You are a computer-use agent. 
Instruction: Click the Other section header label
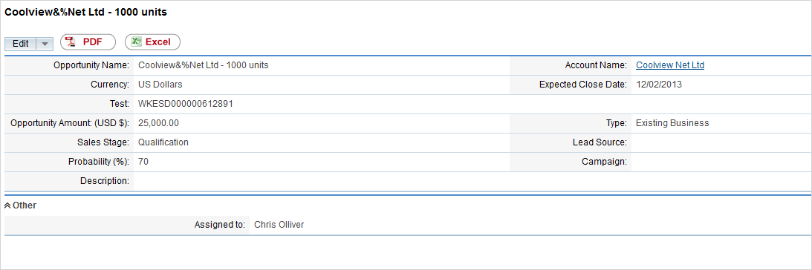tap(25, 205)
